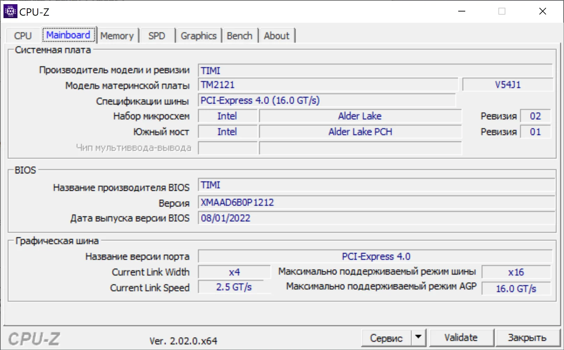Click the revision value V54J1
This screenshot has width=564, height=350.
(x=508, y=85)
